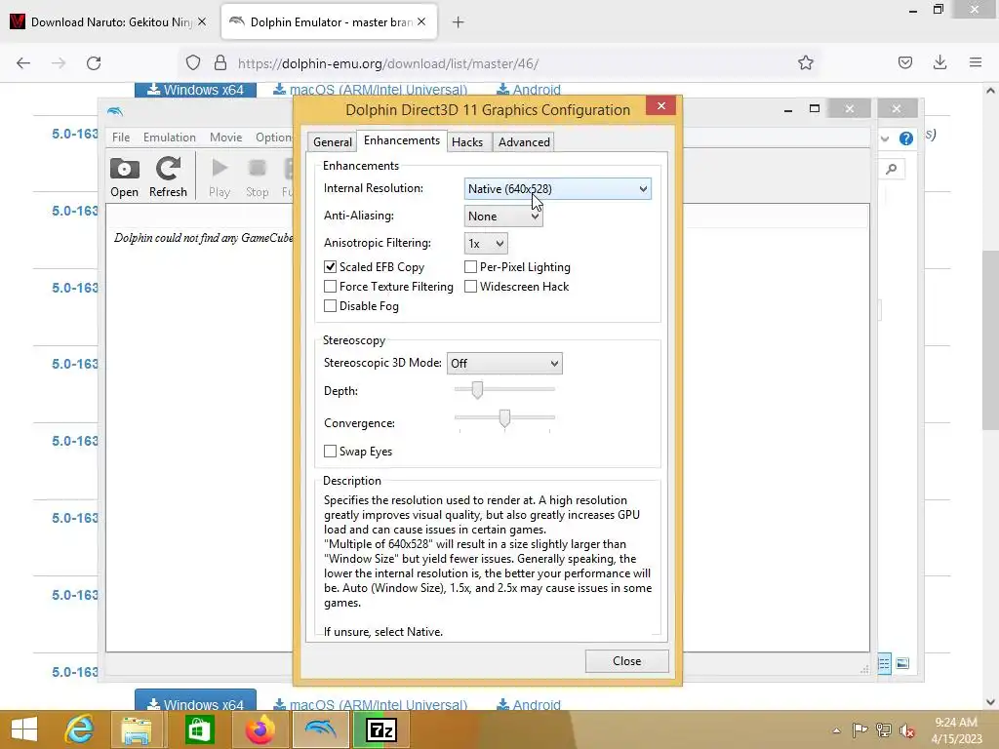The width and height of the screenshot is (999, 749).
Task: Click the top macOS Universal download link
Action: click(x=371, y=90)
